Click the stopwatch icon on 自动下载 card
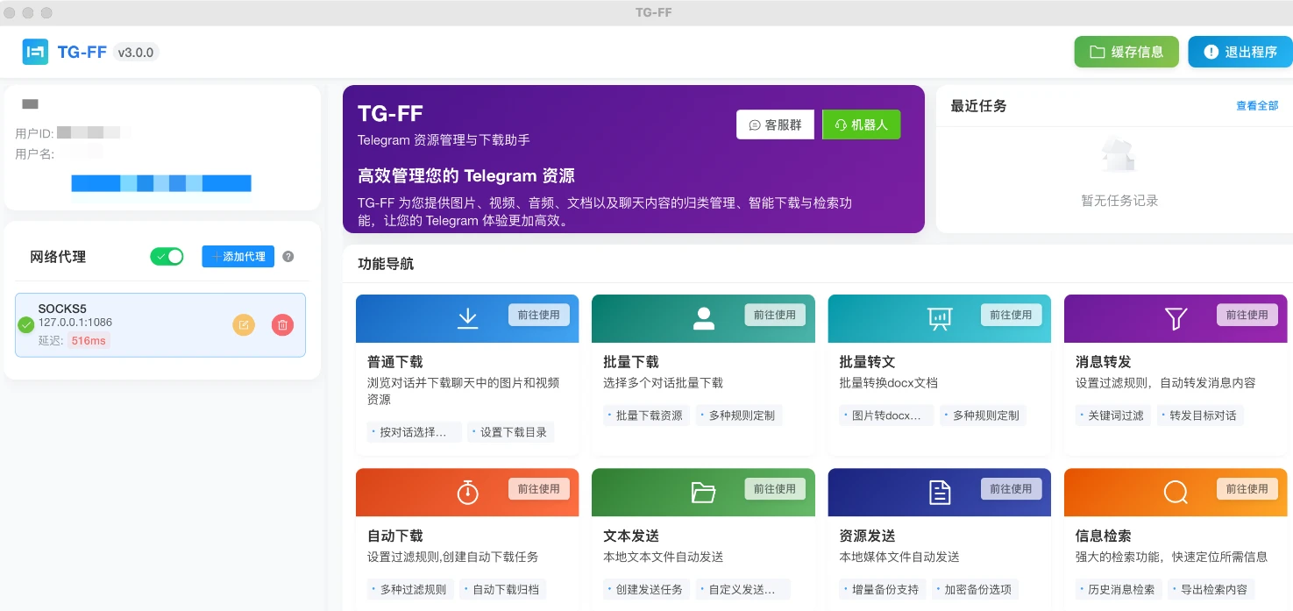Viewport: 1293px width, 611px height. pyautogui.click(x=467, y=492)
